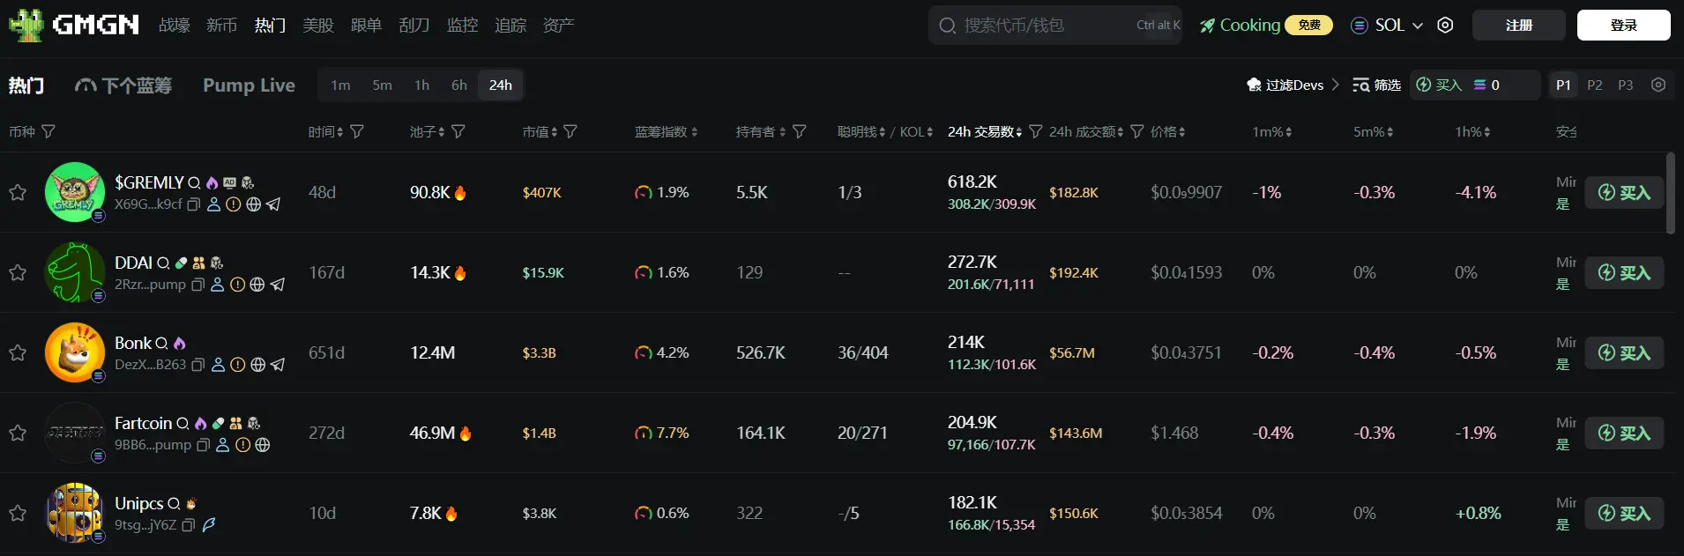
Task: Open 监控 in the top navigation
Action: tap(463, 25)
